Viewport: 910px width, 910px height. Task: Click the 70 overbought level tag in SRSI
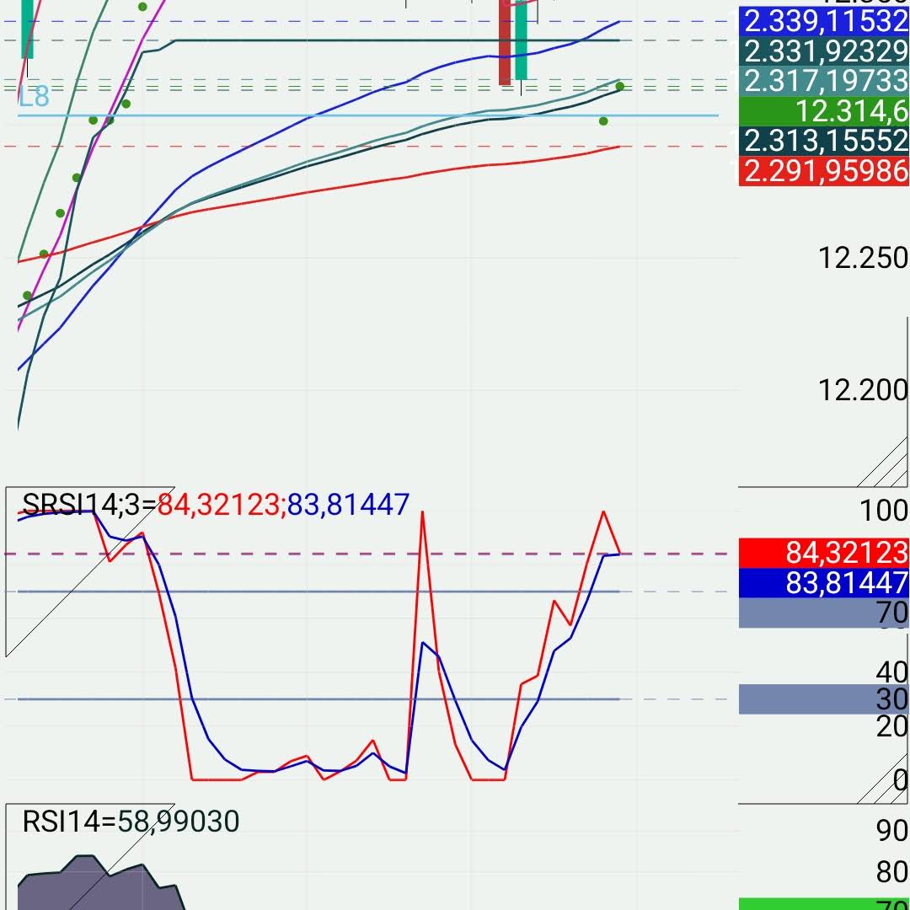pyautogui.click(x=823, y=613)
